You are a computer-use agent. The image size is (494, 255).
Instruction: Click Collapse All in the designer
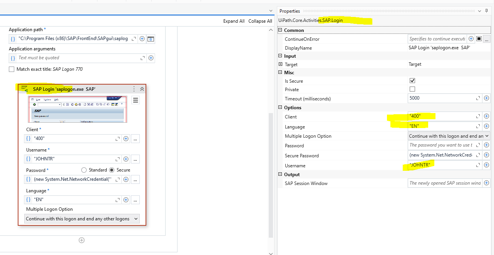pyautogui.click(x=260, y=21)
